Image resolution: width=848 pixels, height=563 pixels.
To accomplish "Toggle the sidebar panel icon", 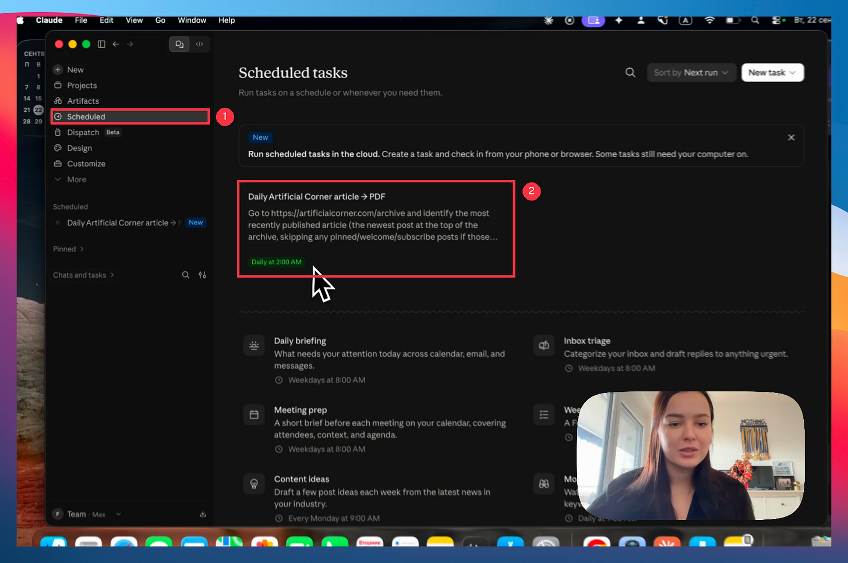I will (101, 44).
